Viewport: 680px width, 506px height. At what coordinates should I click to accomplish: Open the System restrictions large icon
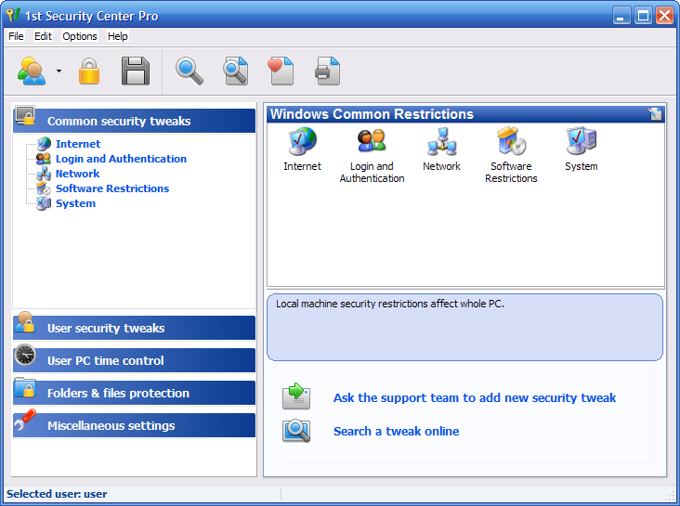[x=582, y=141]
